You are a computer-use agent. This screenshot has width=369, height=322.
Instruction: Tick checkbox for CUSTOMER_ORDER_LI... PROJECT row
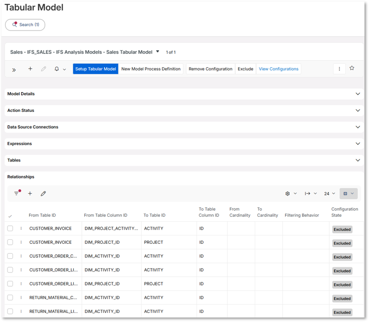click(10, 284)
